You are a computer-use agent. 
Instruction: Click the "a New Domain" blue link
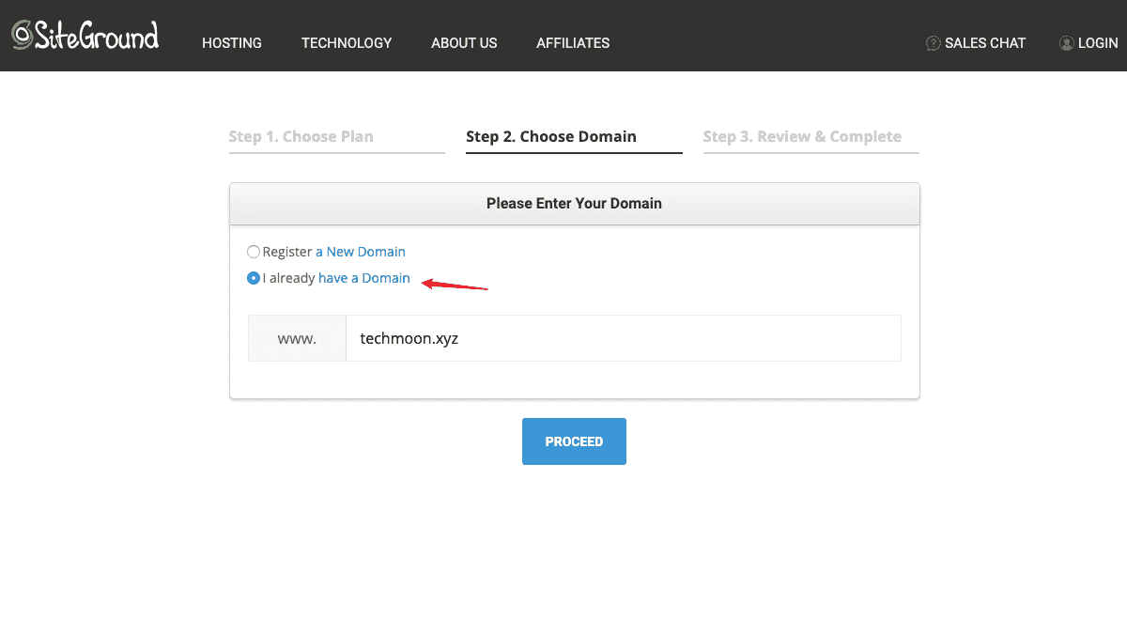click(x=365, y=252)
